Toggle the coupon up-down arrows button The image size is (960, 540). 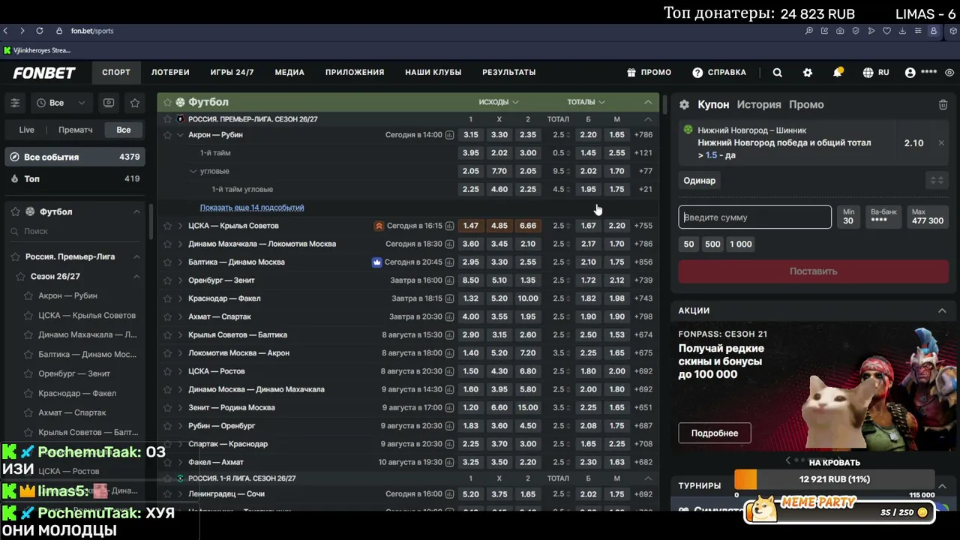(x=937, y=181)
